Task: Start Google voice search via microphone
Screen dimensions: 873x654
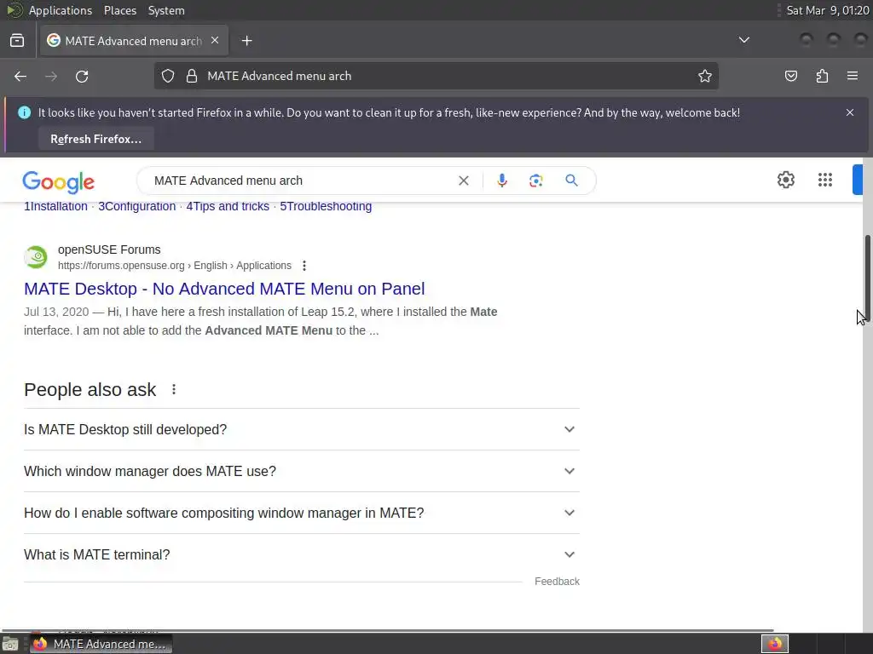Action: coord(501,181)
